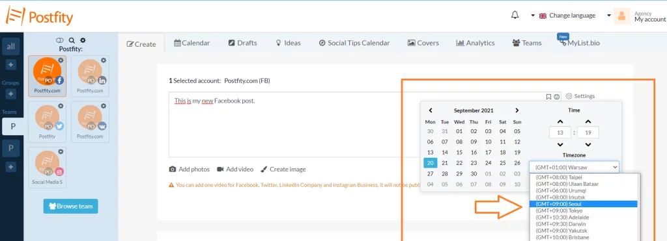The image size is (667, 241).
Task: Pick September 30 in the calendar
Action: pyautogui.click(x=474, y=173)
